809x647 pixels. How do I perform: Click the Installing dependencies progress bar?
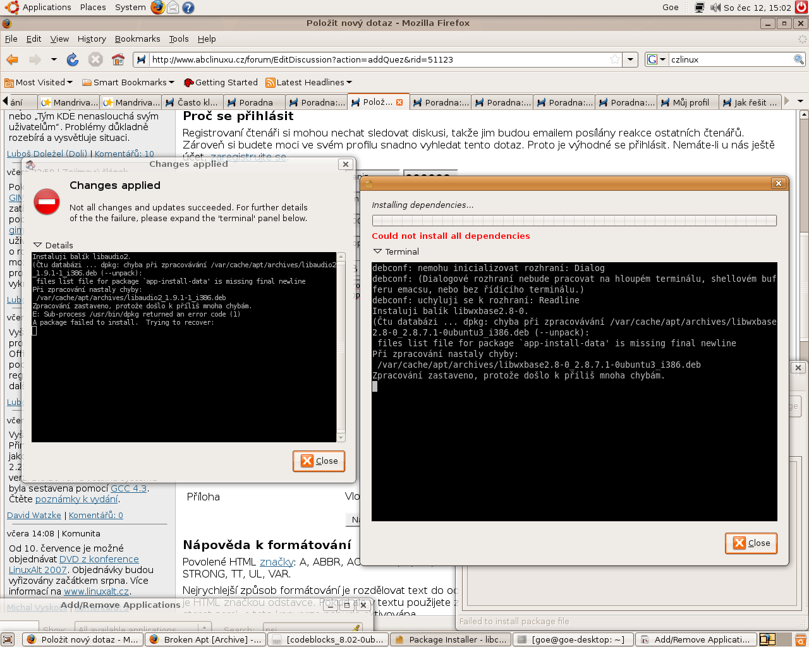pos(574,221)
